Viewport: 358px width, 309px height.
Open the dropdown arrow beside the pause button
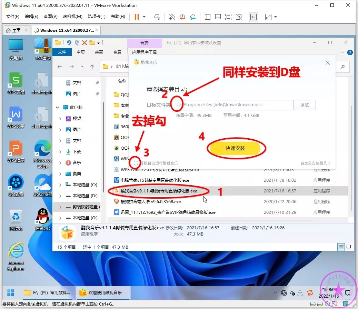(x=144, y=17)
